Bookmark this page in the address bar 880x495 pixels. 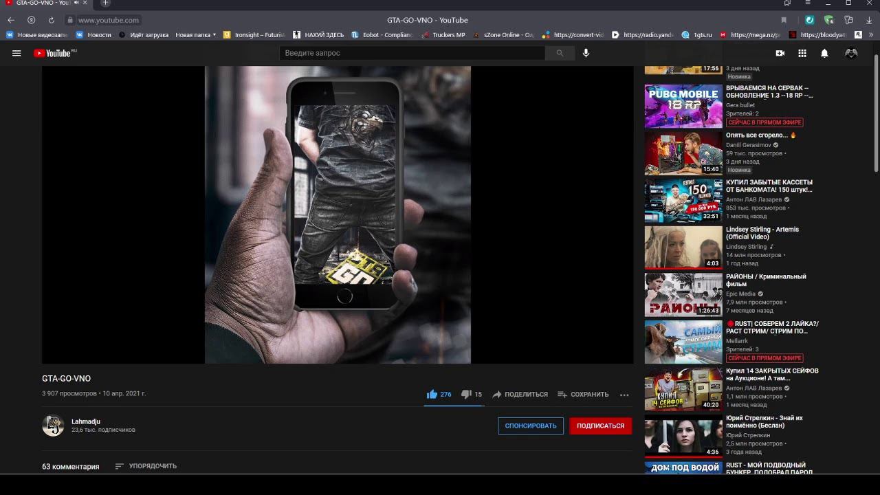[784, 20]
